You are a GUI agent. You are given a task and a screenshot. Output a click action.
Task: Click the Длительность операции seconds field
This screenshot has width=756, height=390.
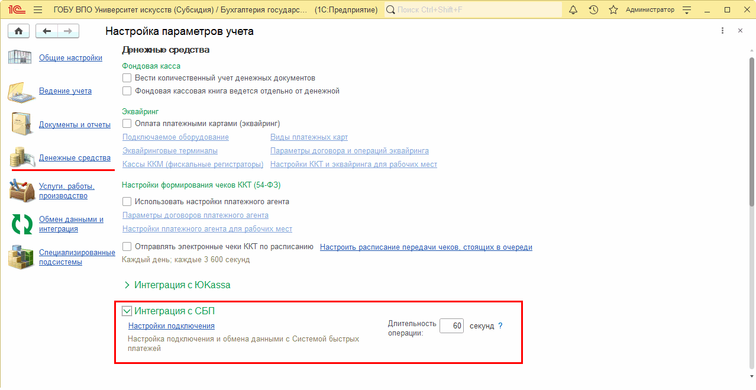click(x=451, y=326)
